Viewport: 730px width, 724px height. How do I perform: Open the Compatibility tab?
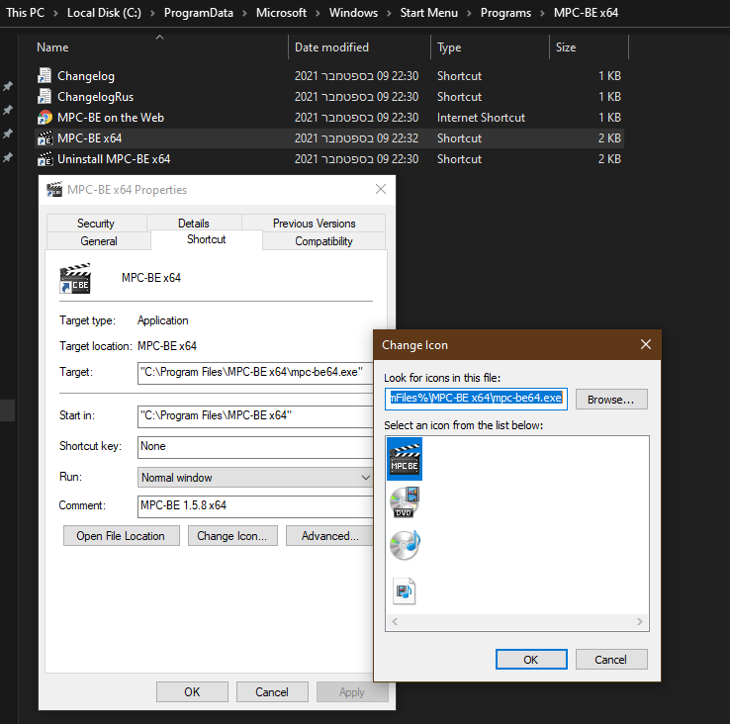tap(323, 241)
